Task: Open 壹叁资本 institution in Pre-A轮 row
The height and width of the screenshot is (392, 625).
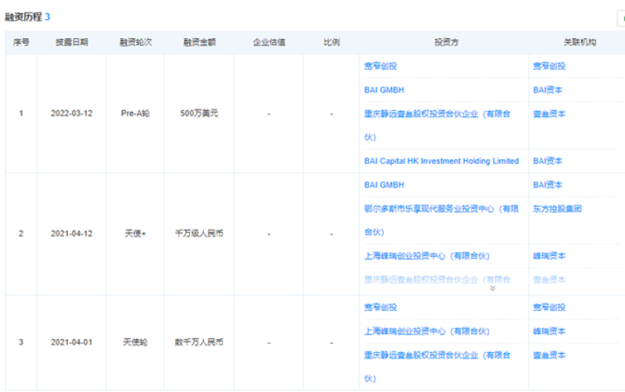Action: 548,114
